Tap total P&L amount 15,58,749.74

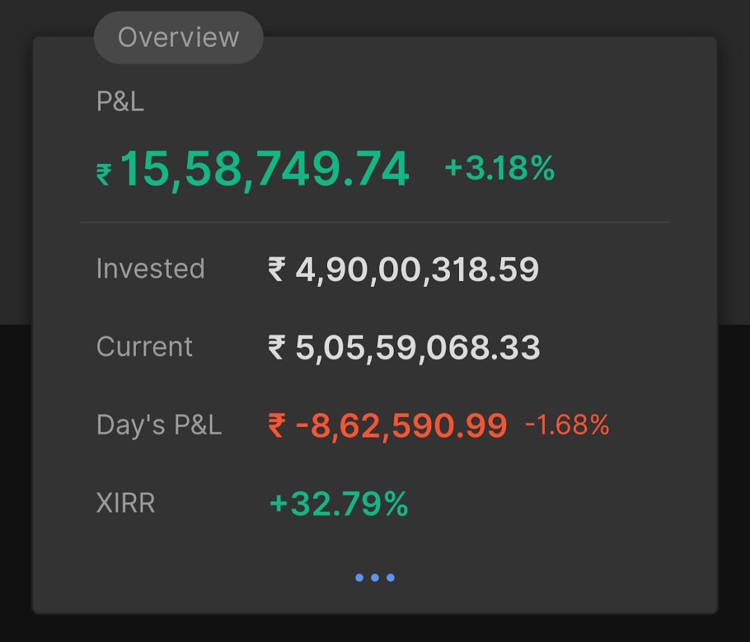pos(264,169)
